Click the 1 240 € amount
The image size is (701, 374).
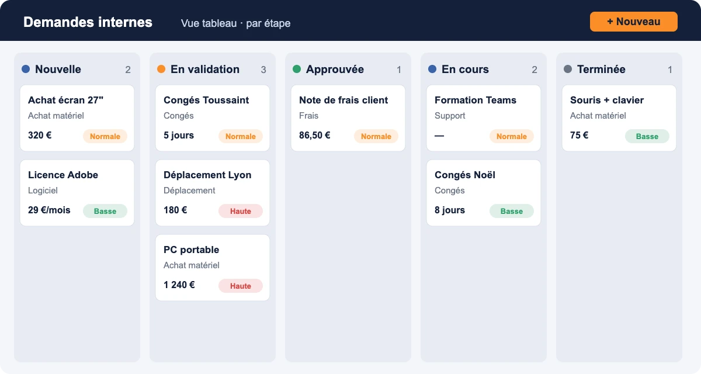tap(179, 285)
